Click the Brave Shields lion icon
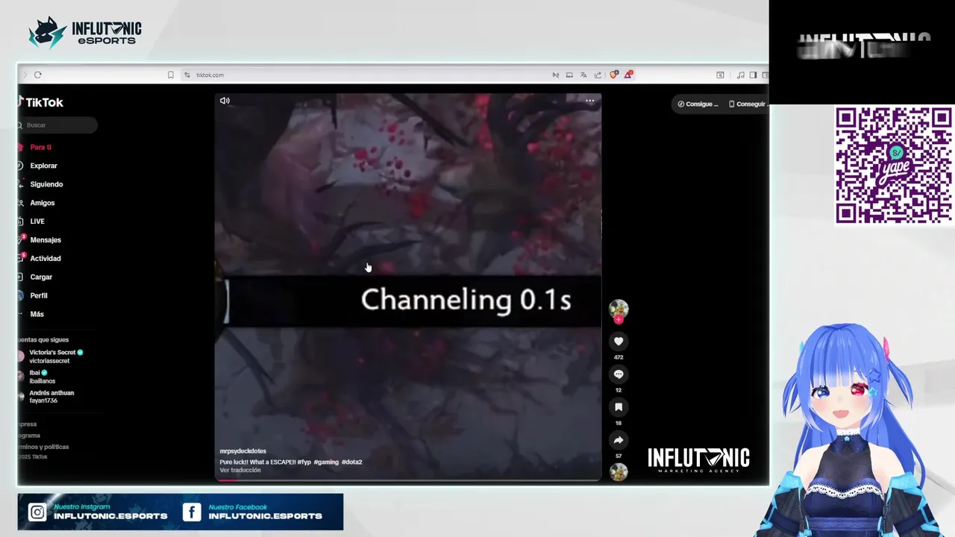The height and width of the screenshot is (537, 955). point(614,75)
